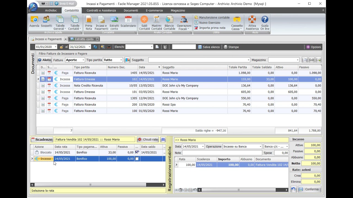Viewport: 353px width, 198px height.
Task: Open the start date 01/01/2020 dropdown
Action: [x=55, y=47]
